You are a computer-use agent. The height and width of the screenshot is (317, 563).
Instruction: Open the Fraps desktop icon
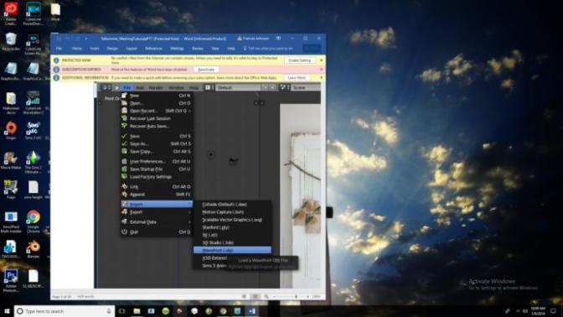(x=11, y=190)
